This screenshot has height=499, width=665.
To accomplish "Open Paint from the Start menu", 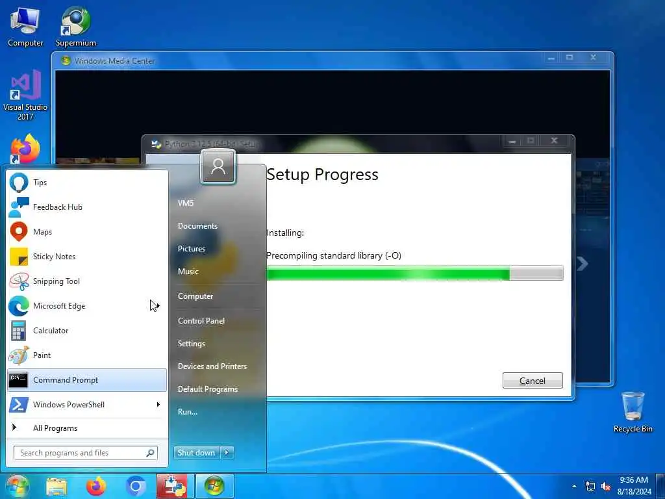I will point(87,355).
